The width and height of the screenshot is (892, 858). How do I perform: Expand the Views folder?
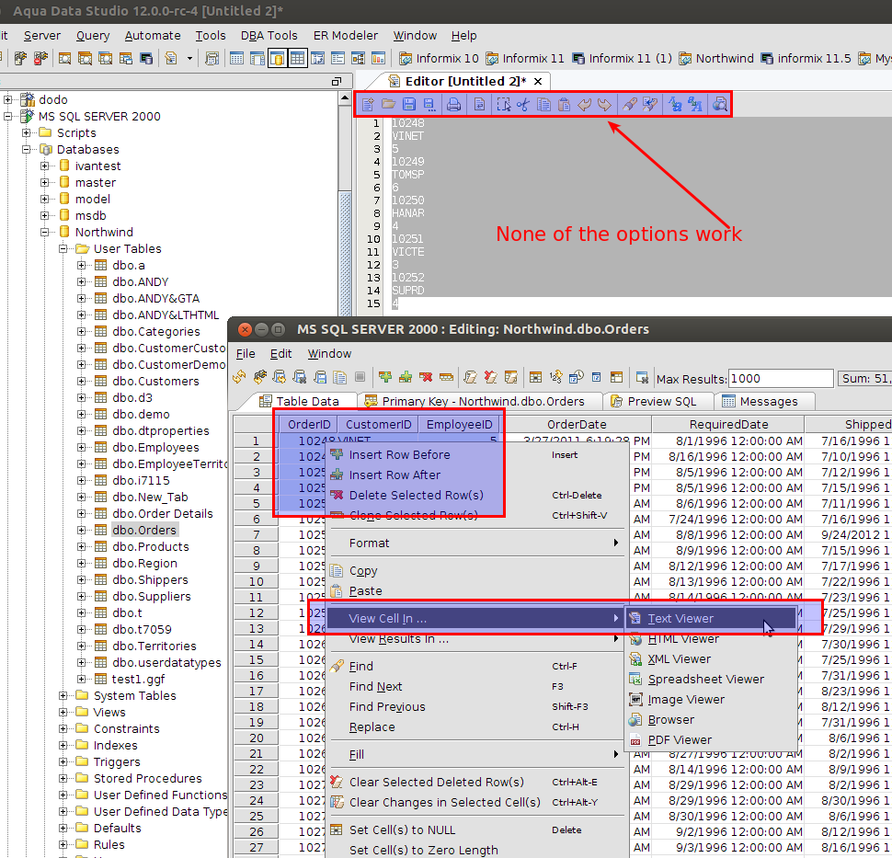[63, 712]
